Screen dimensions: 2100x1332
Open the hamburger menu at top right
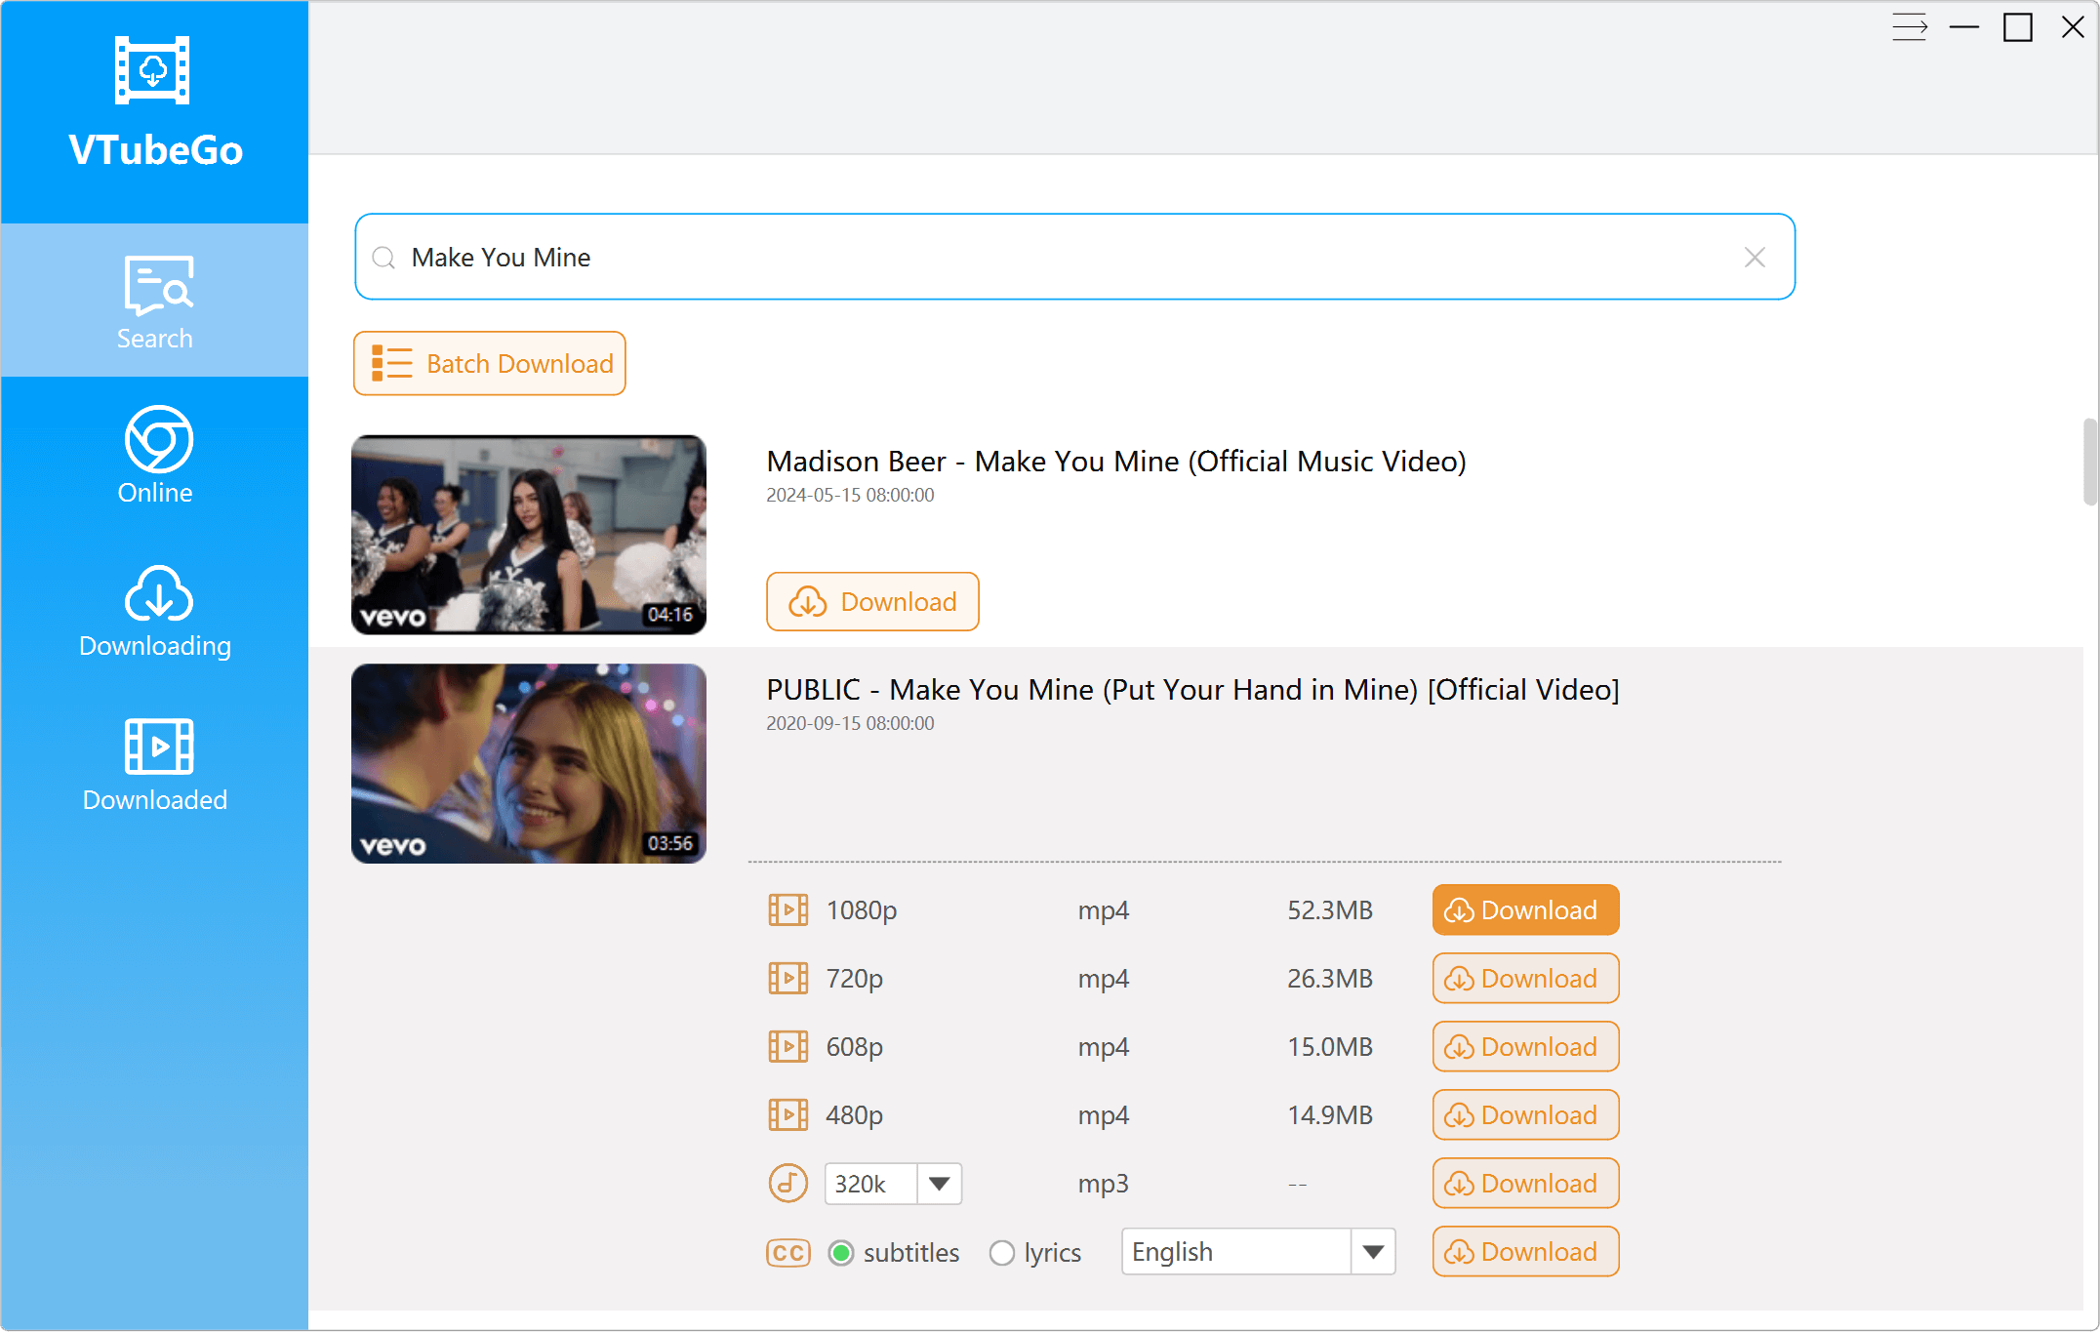tap(1910, 27)
